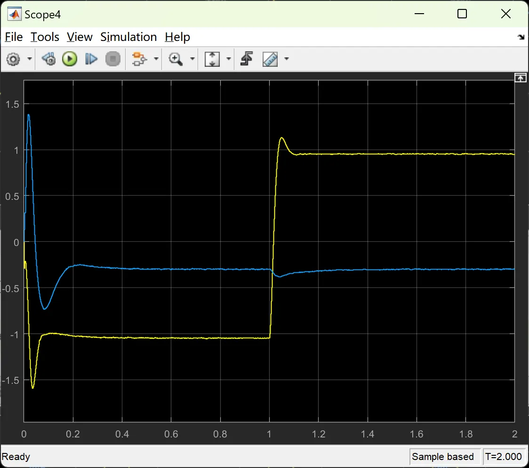This screenshot has width=529, height=468.
Task: Click the x-axis tick label 1.2
Action: (318, 434)
